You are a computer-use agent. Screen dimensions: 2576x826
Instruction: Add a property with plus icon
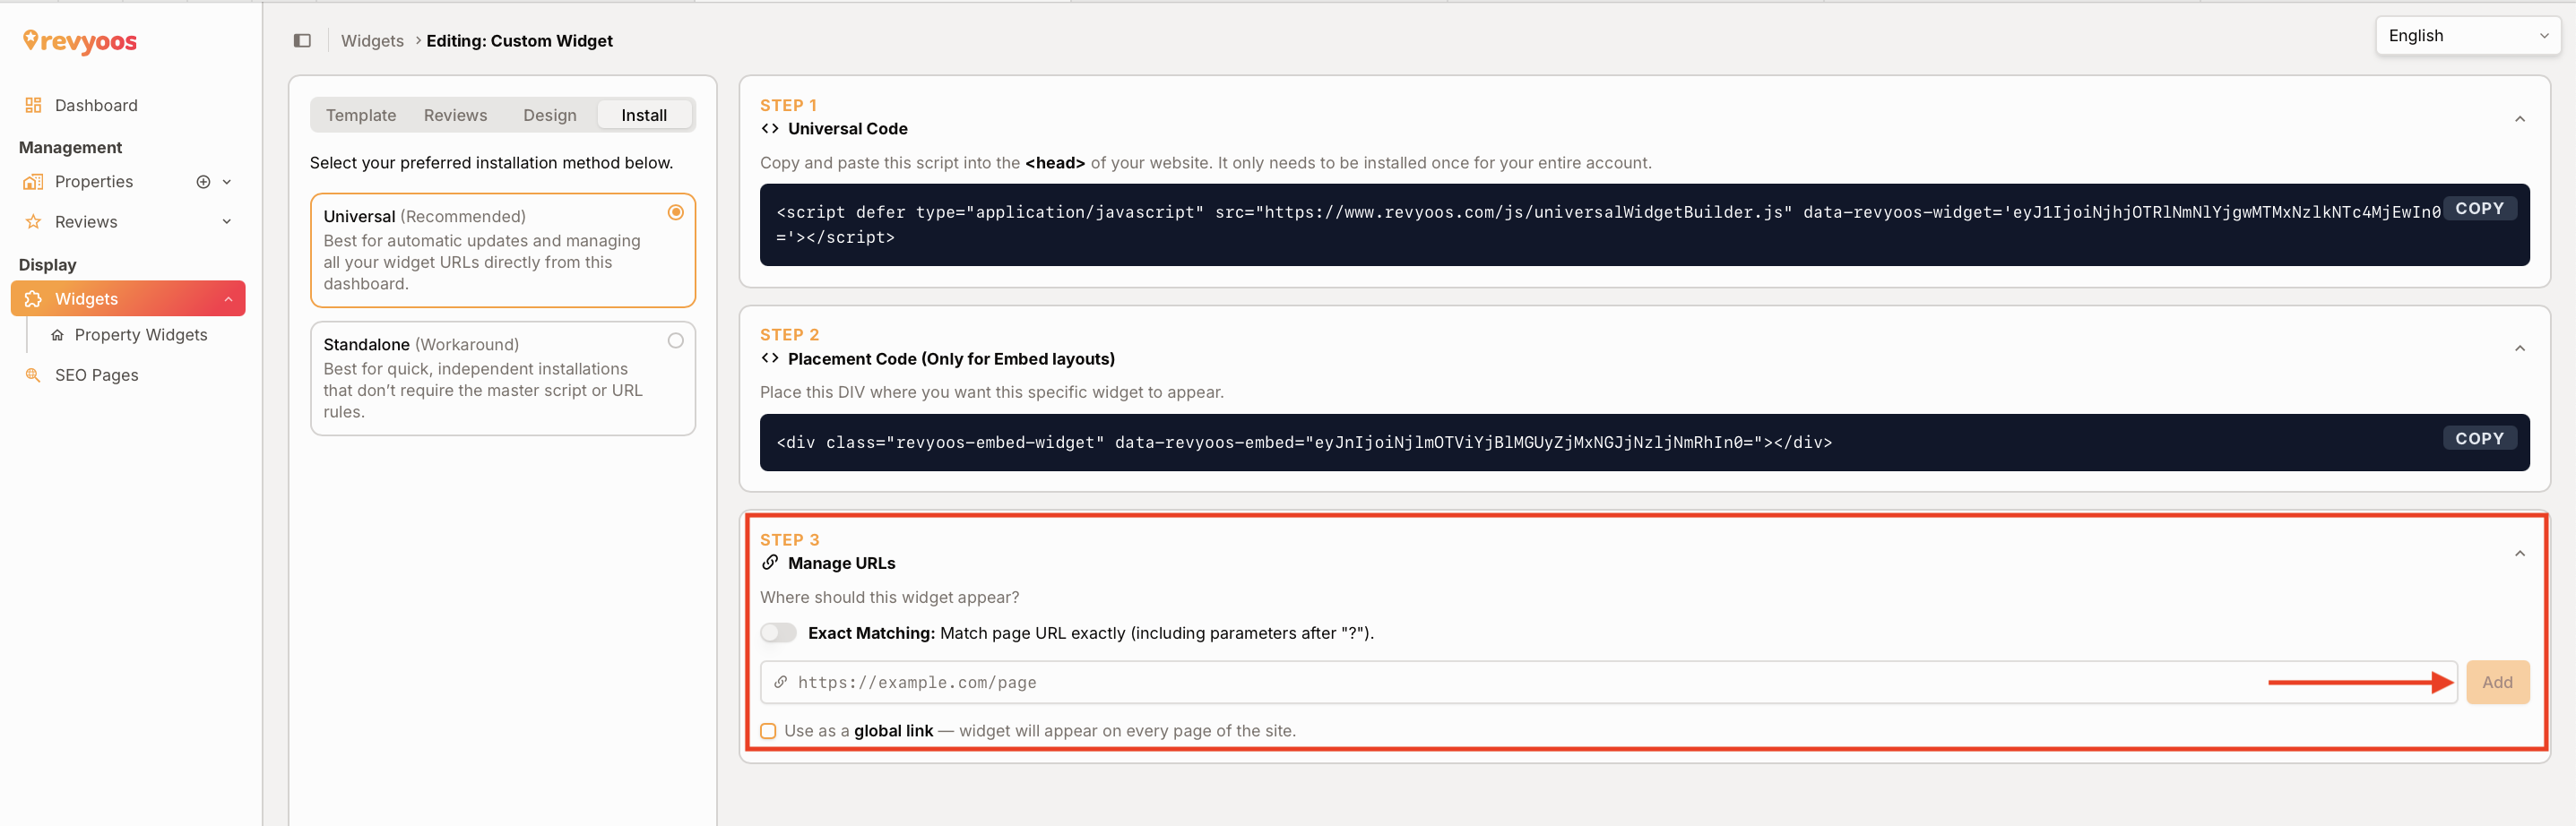coord(203,182)
